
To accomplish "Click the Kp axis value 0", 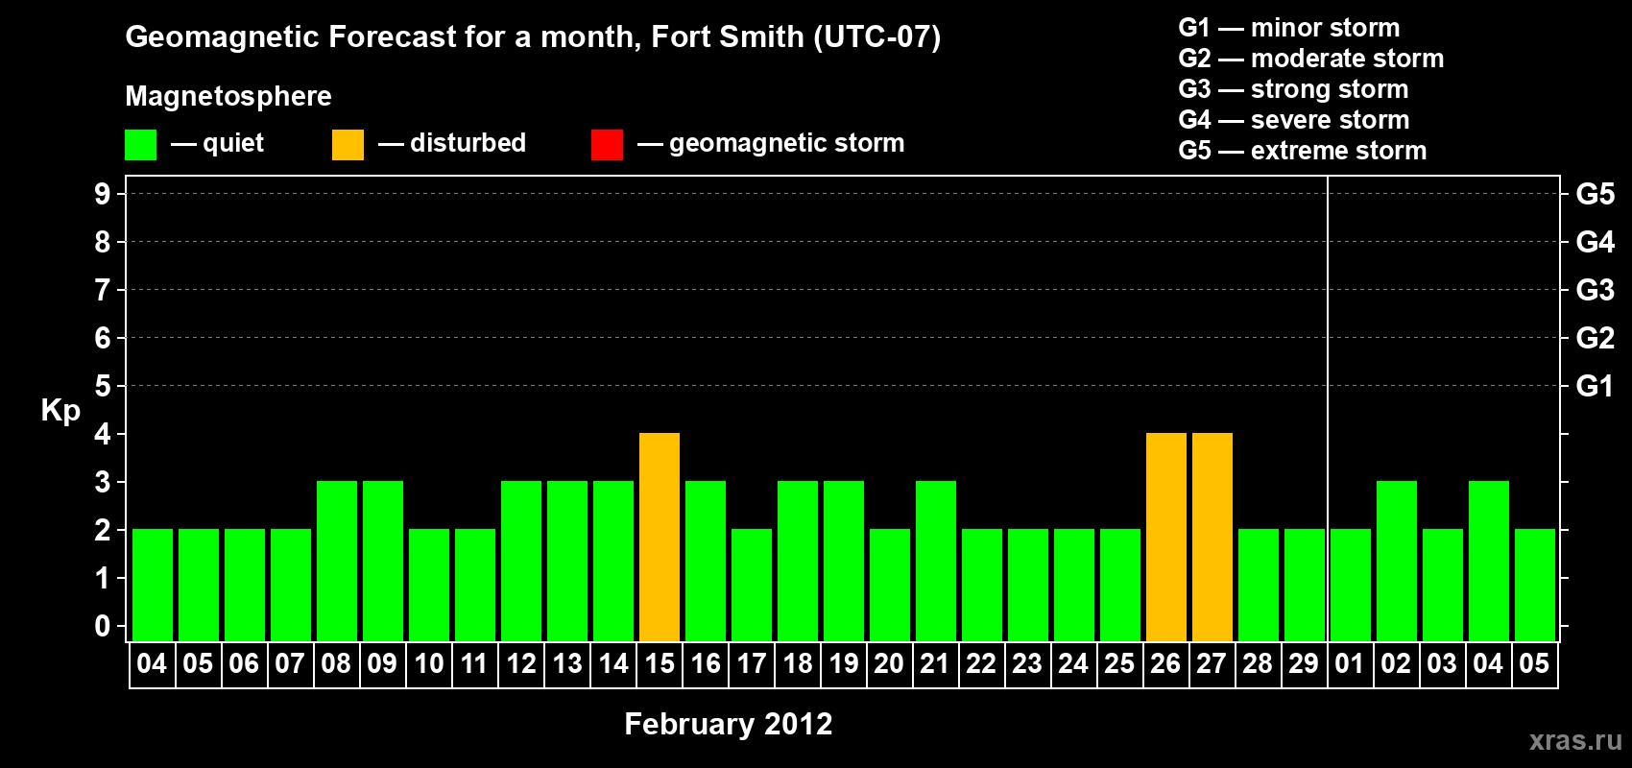I will 103,626.
